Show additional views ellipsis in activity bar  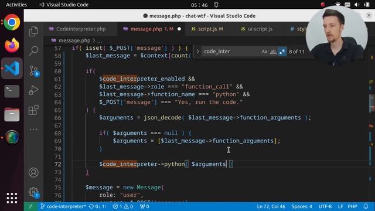coord(33,129)
